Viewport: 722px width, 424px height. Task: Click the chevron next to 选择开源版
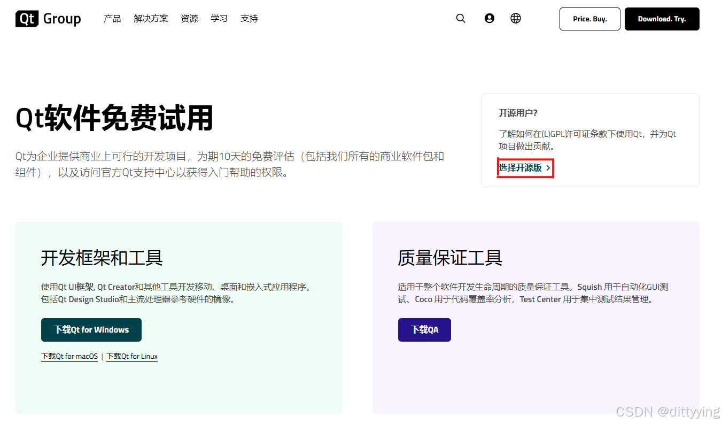tap(547, 167)
